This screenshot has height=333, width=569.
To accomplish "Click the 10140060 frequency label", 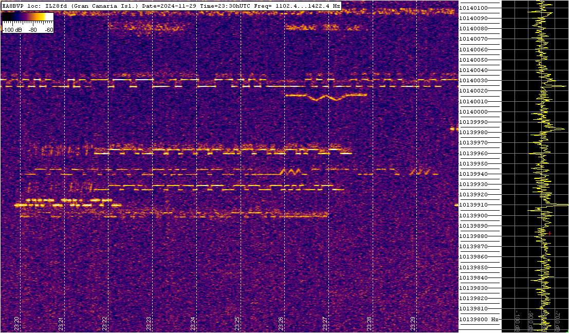I will pos(473,49).
